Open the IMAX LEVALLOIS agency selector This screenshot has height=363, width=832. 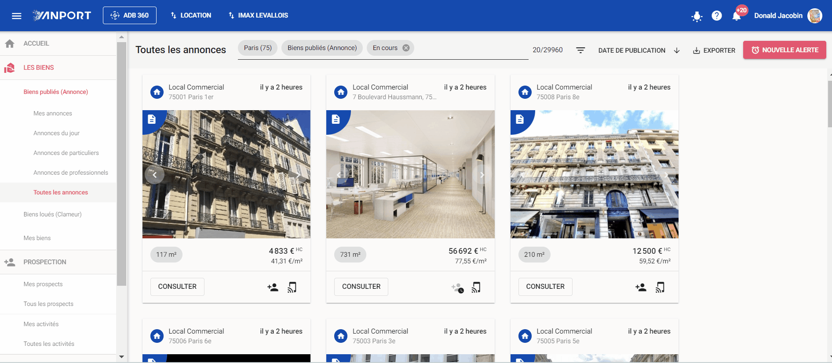point(258,15)
